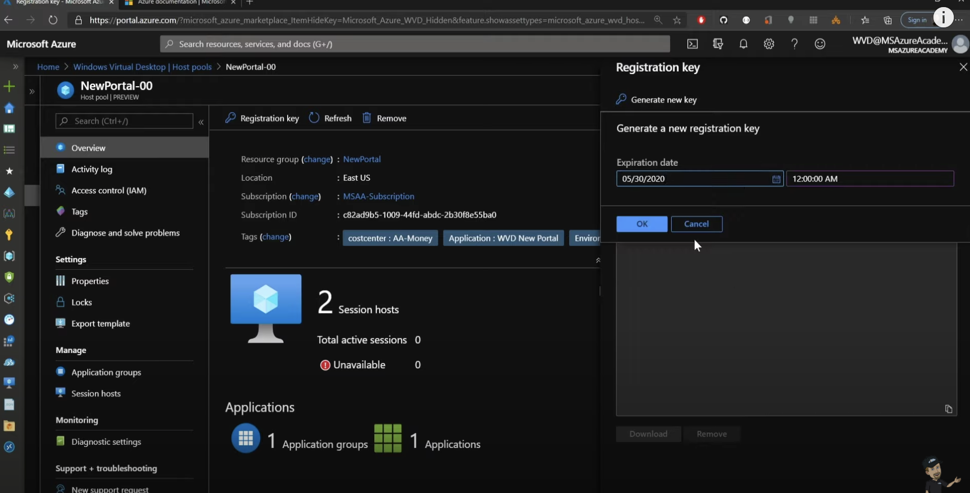Collapse the essentials section chevron

[x=598, y=260]
